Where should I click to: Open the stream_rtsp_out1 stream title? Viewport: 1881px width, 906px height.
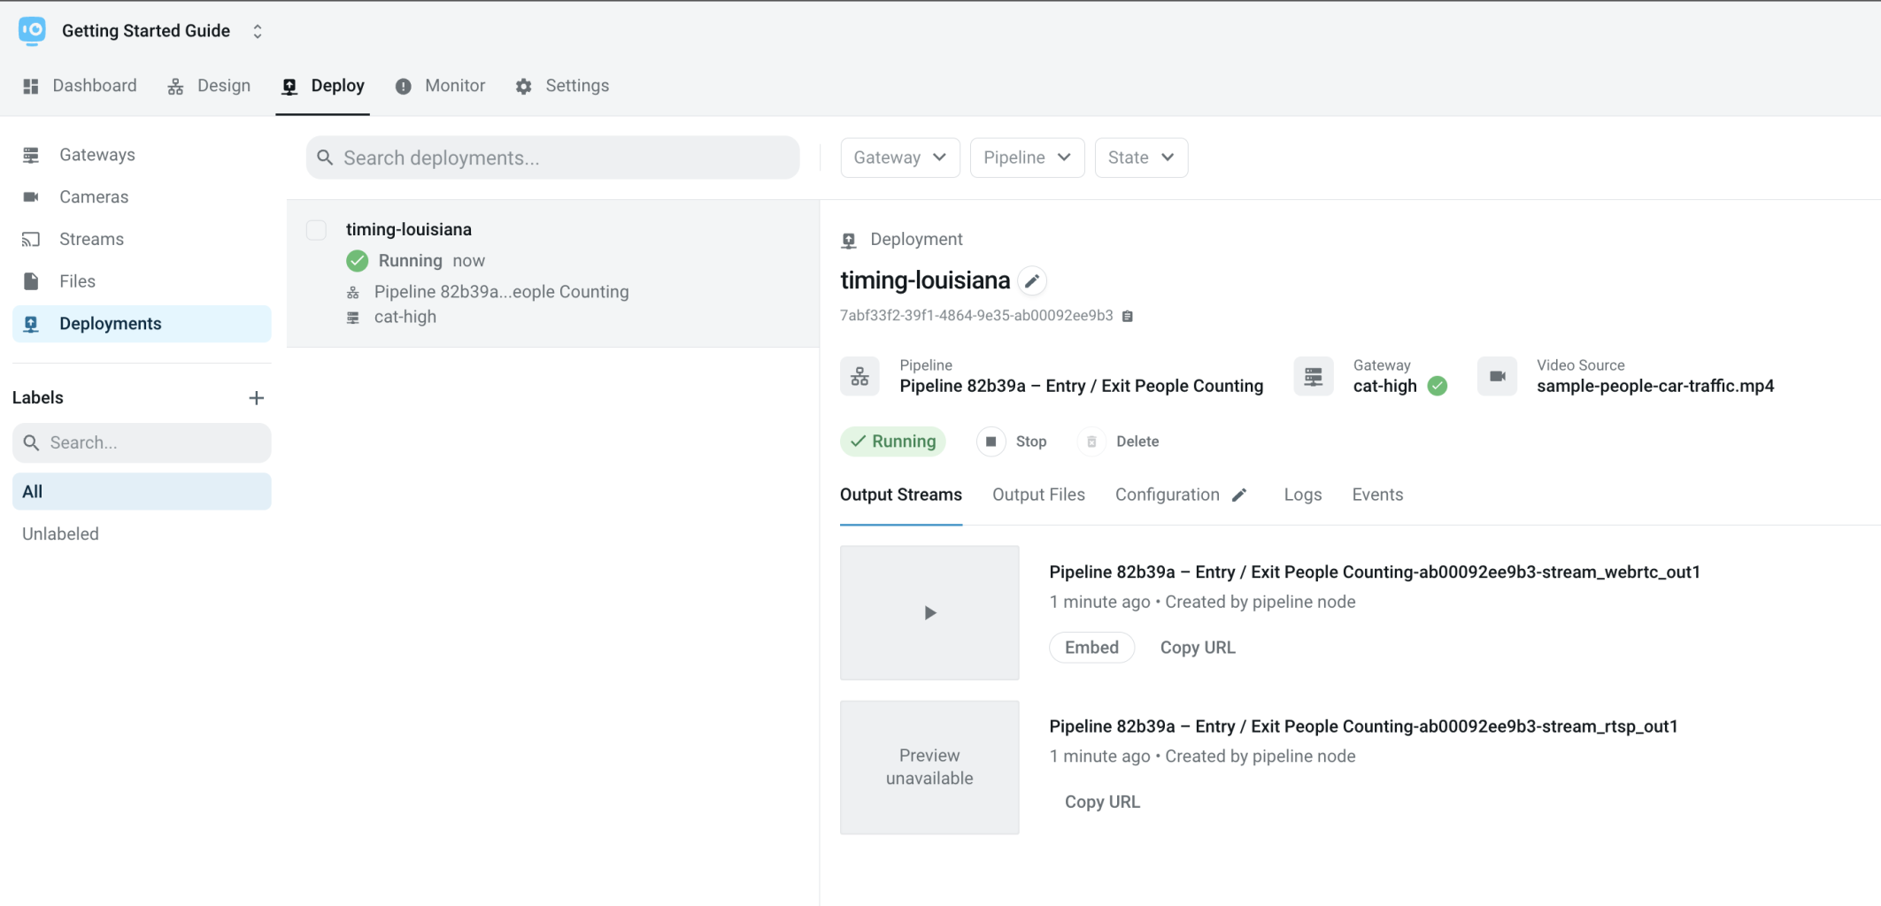click(1363, 726)
